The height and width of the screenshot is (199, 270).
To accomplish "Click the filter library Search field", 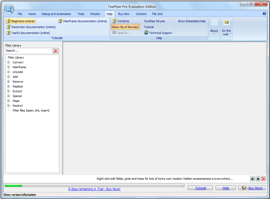I will pyautogui.click(x=29, y=51).
